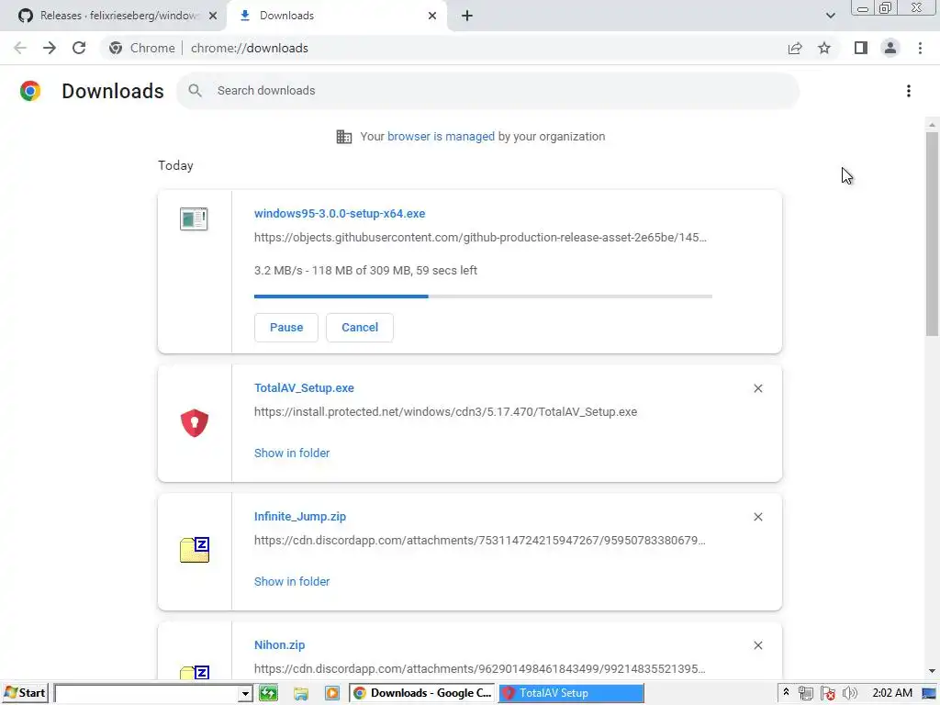This screenshot has height=705, width=940.
Task: Open the file explorer taskbar icon
Action: tap(301, 694)
